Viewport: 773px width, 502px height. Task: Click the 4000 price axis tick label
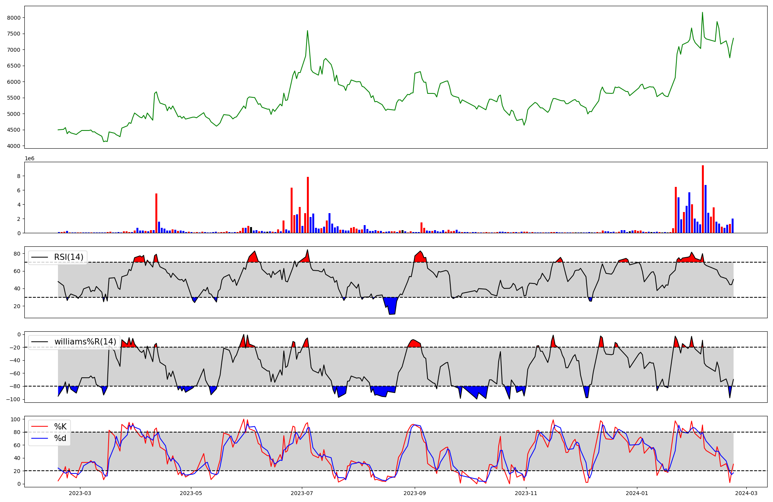pyautogui.click(x=14, y=146)
